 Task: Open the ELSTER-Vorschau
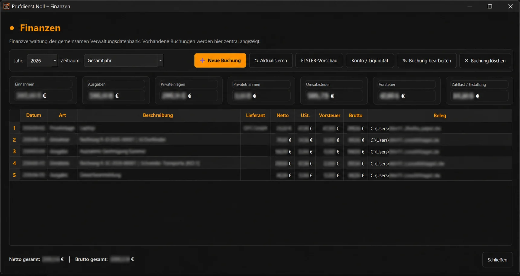coord(319,60)
